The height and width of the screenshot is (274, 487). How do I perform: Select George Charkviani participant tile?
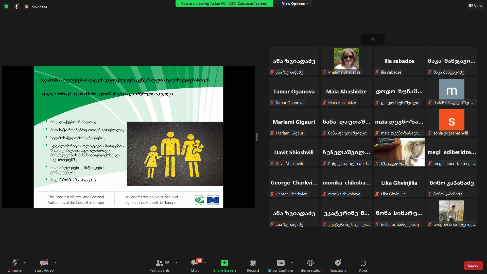point(294,183)
